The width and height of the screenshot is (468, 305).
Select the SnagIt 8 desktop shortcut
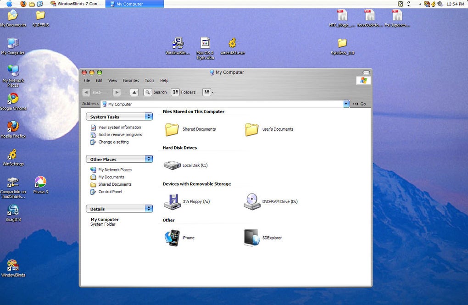tap(13, 213)
